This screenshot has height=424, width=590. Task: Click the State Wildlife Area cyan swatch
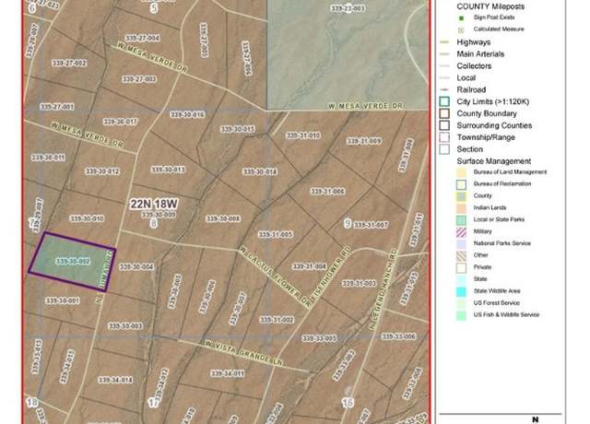point(461,291)
